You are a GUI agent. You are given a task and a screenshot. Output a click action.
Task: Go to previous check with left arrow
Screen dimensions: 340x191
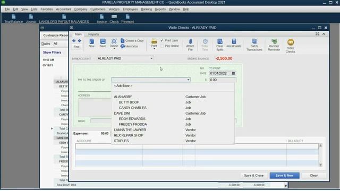(x=74, y=41)
